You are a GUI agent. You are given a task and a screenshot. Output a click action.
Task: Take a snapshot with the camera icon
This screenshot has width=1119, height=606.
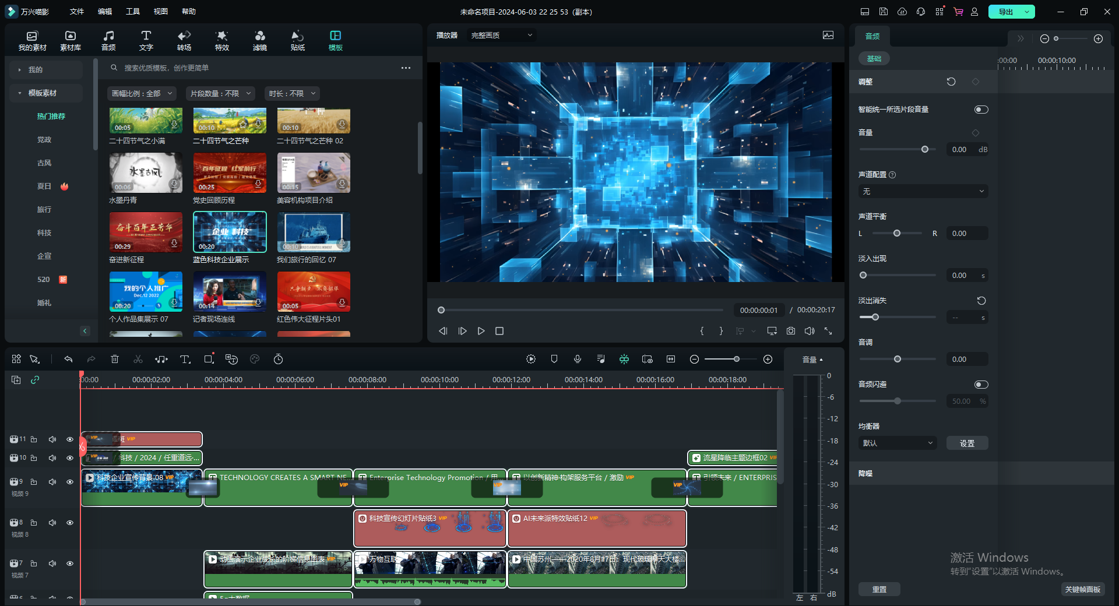(x=791, y=331)
